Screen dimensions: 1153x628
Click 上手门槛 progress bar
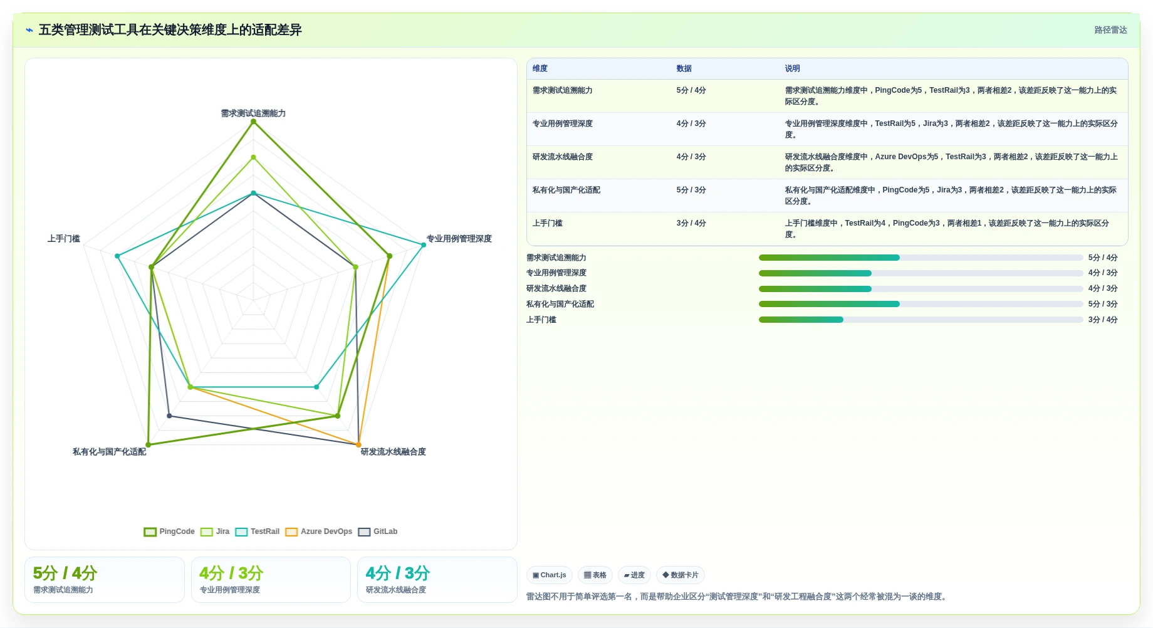(x=921, y=320)
